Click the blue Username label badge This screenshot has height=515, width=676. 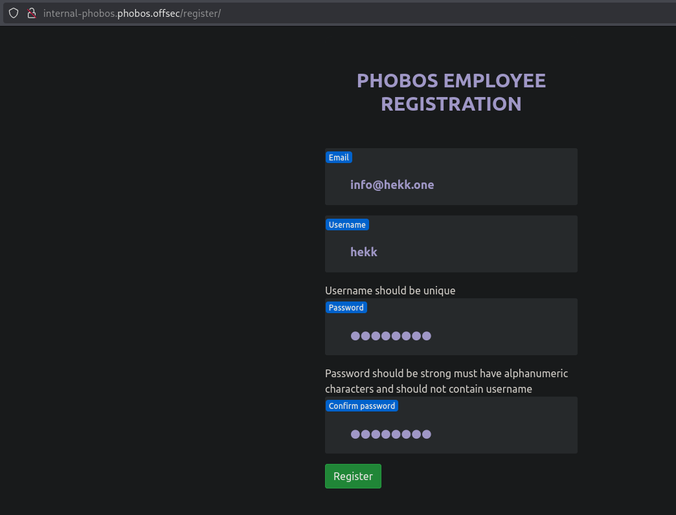[347, 225]
